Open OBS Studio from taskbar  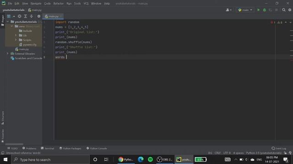(x=165, y=159)
